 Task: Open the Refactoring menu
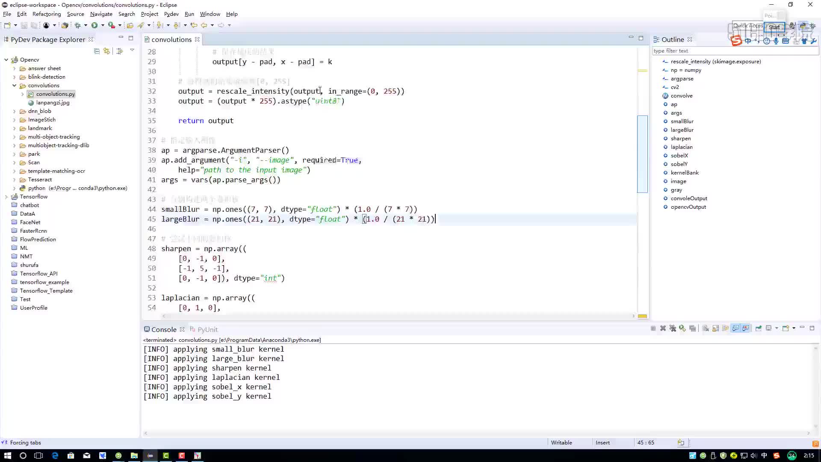pos(47,14)
